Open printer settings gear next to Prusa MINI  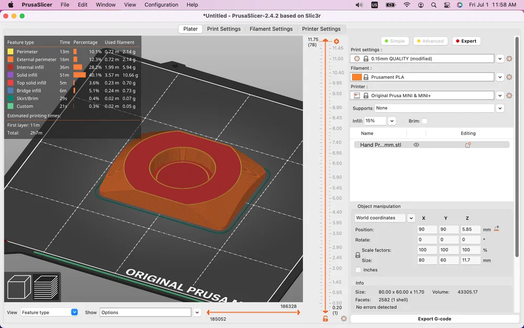509,96
